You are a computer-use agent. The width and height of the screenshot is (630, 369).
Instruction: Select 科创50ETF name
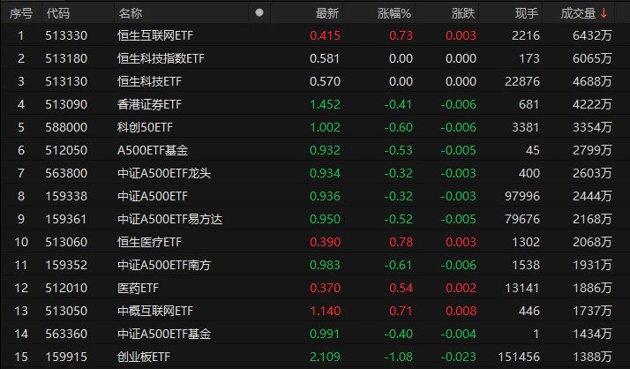pos(145,127)
